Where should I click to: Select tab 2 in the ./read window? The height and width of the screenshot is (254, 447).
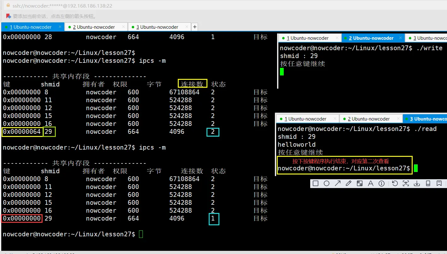(371, 119)
